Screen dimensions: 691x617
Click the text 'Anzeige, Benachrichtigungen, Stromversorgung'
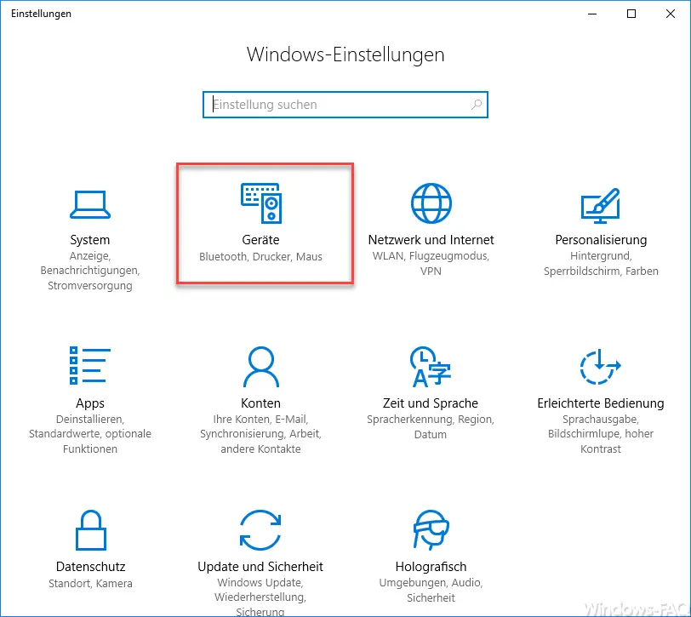(90, 271)
